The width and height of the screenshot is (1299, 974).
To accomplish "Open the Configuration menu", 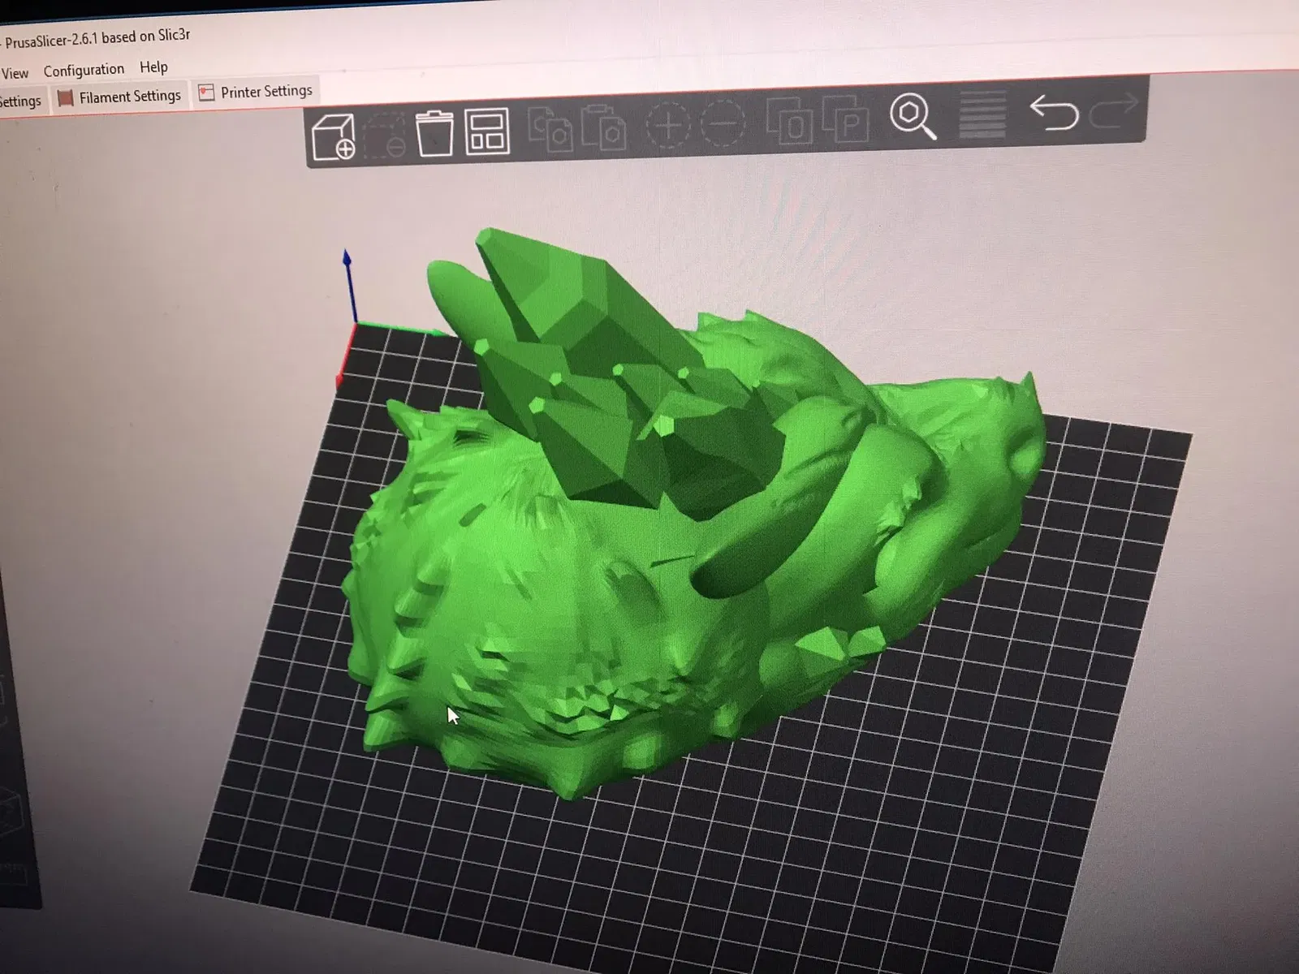I will tap(84, 70).
